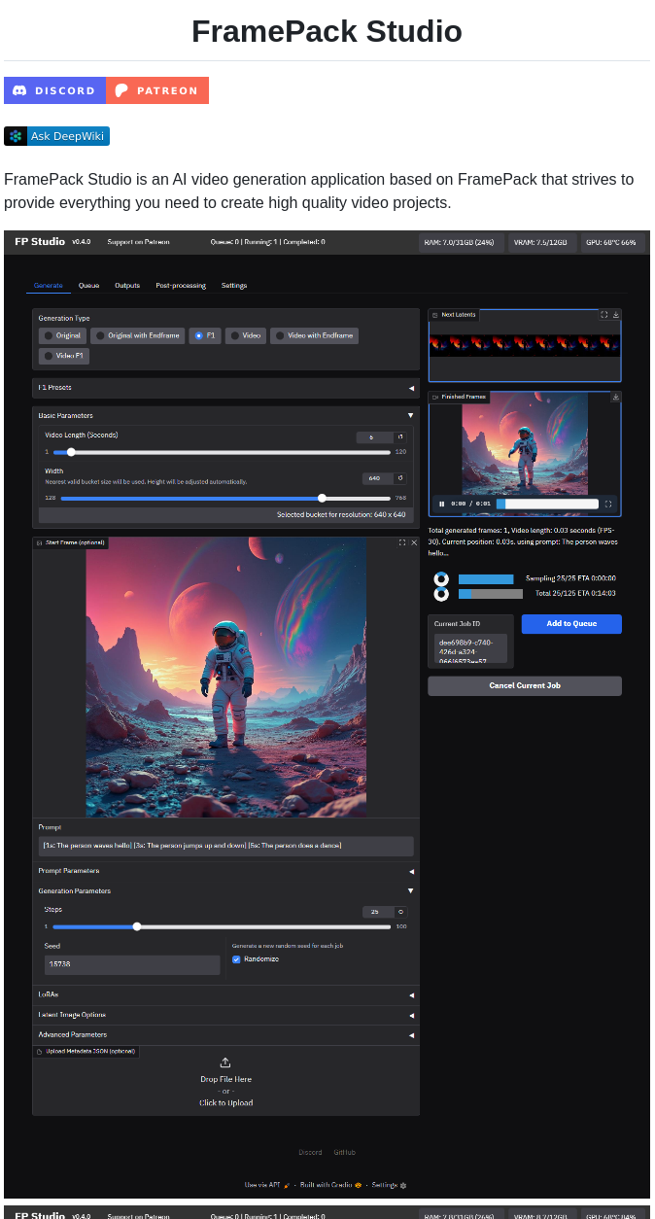Screen dimensions: 655x1219
Task: Click the Upload Metadata JSON drop area
Action: tap(225, 1080)
